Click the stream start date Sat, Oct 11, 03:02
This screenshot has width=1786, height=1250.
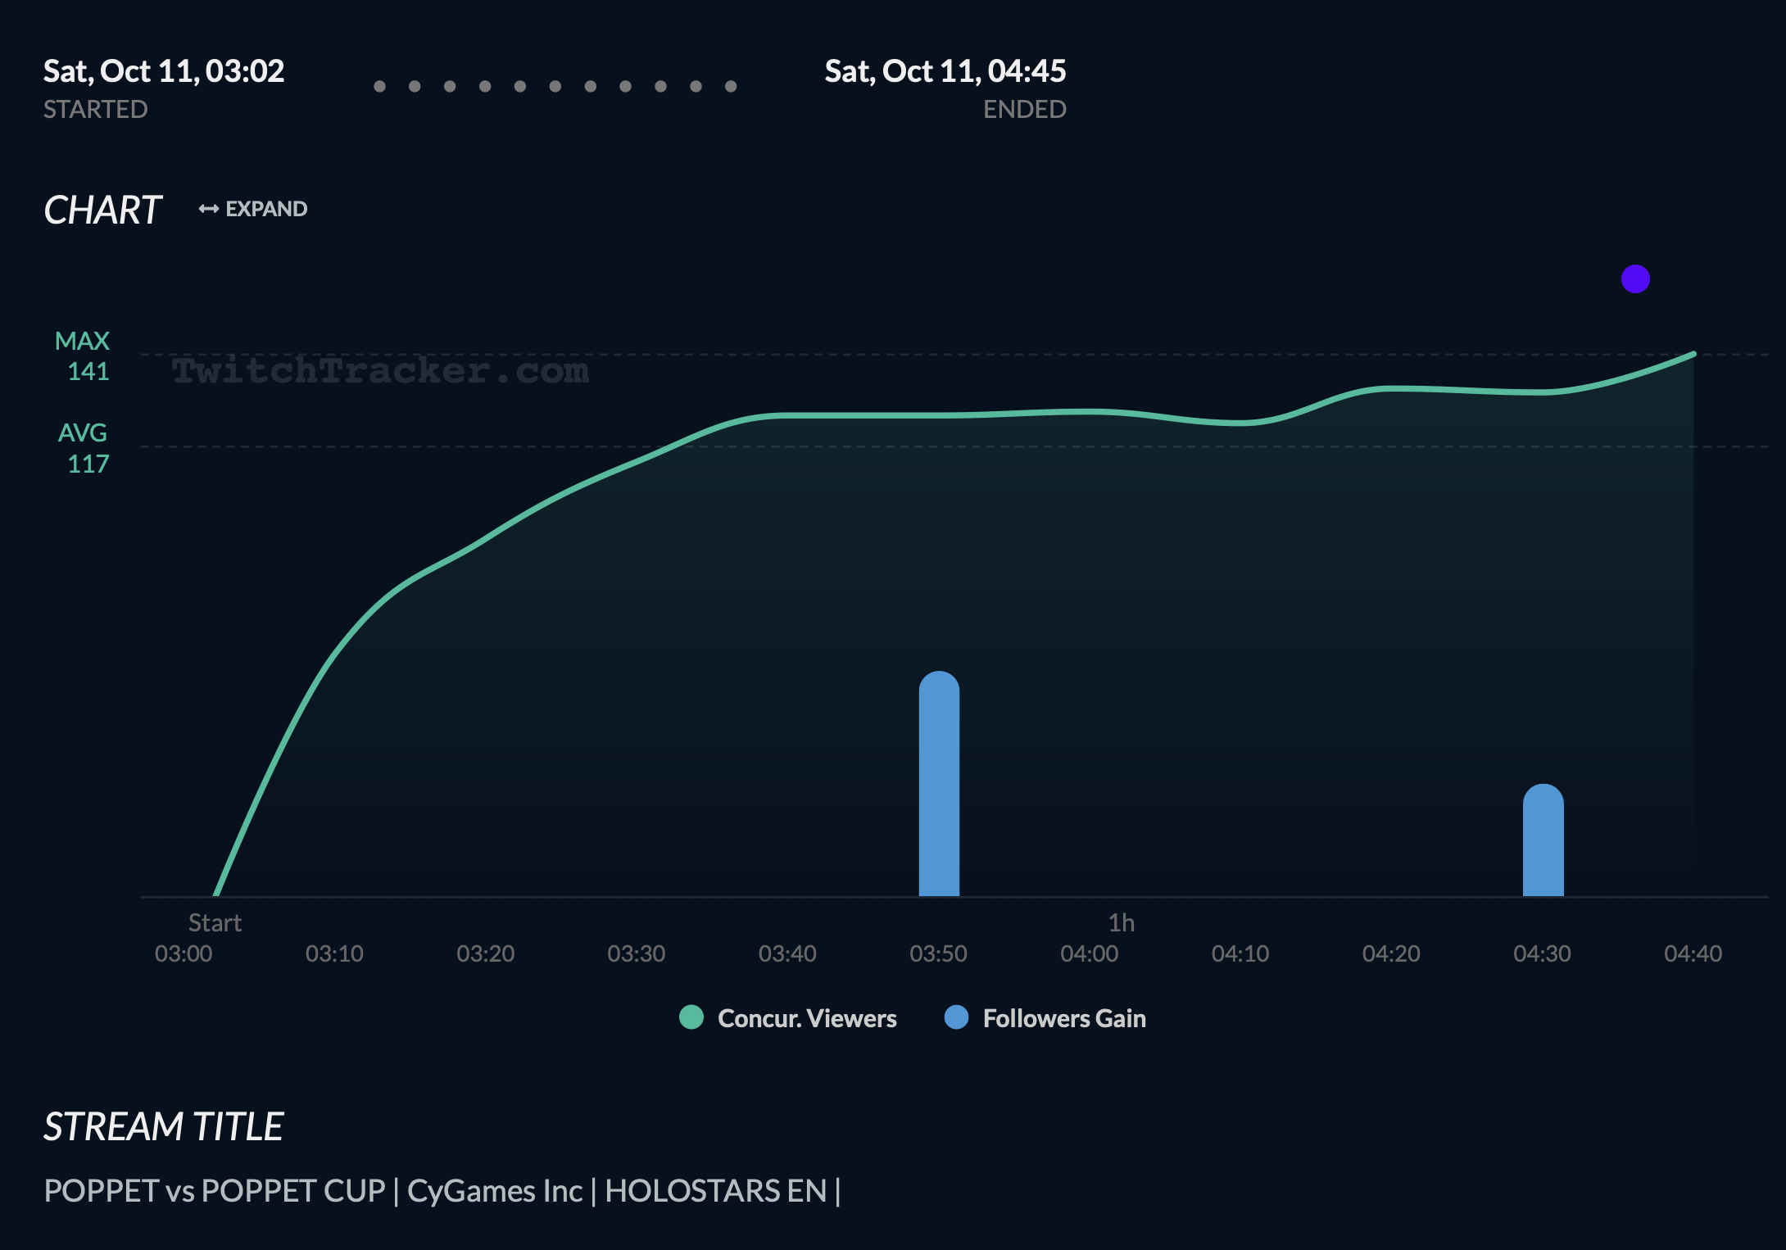[164, 71]
